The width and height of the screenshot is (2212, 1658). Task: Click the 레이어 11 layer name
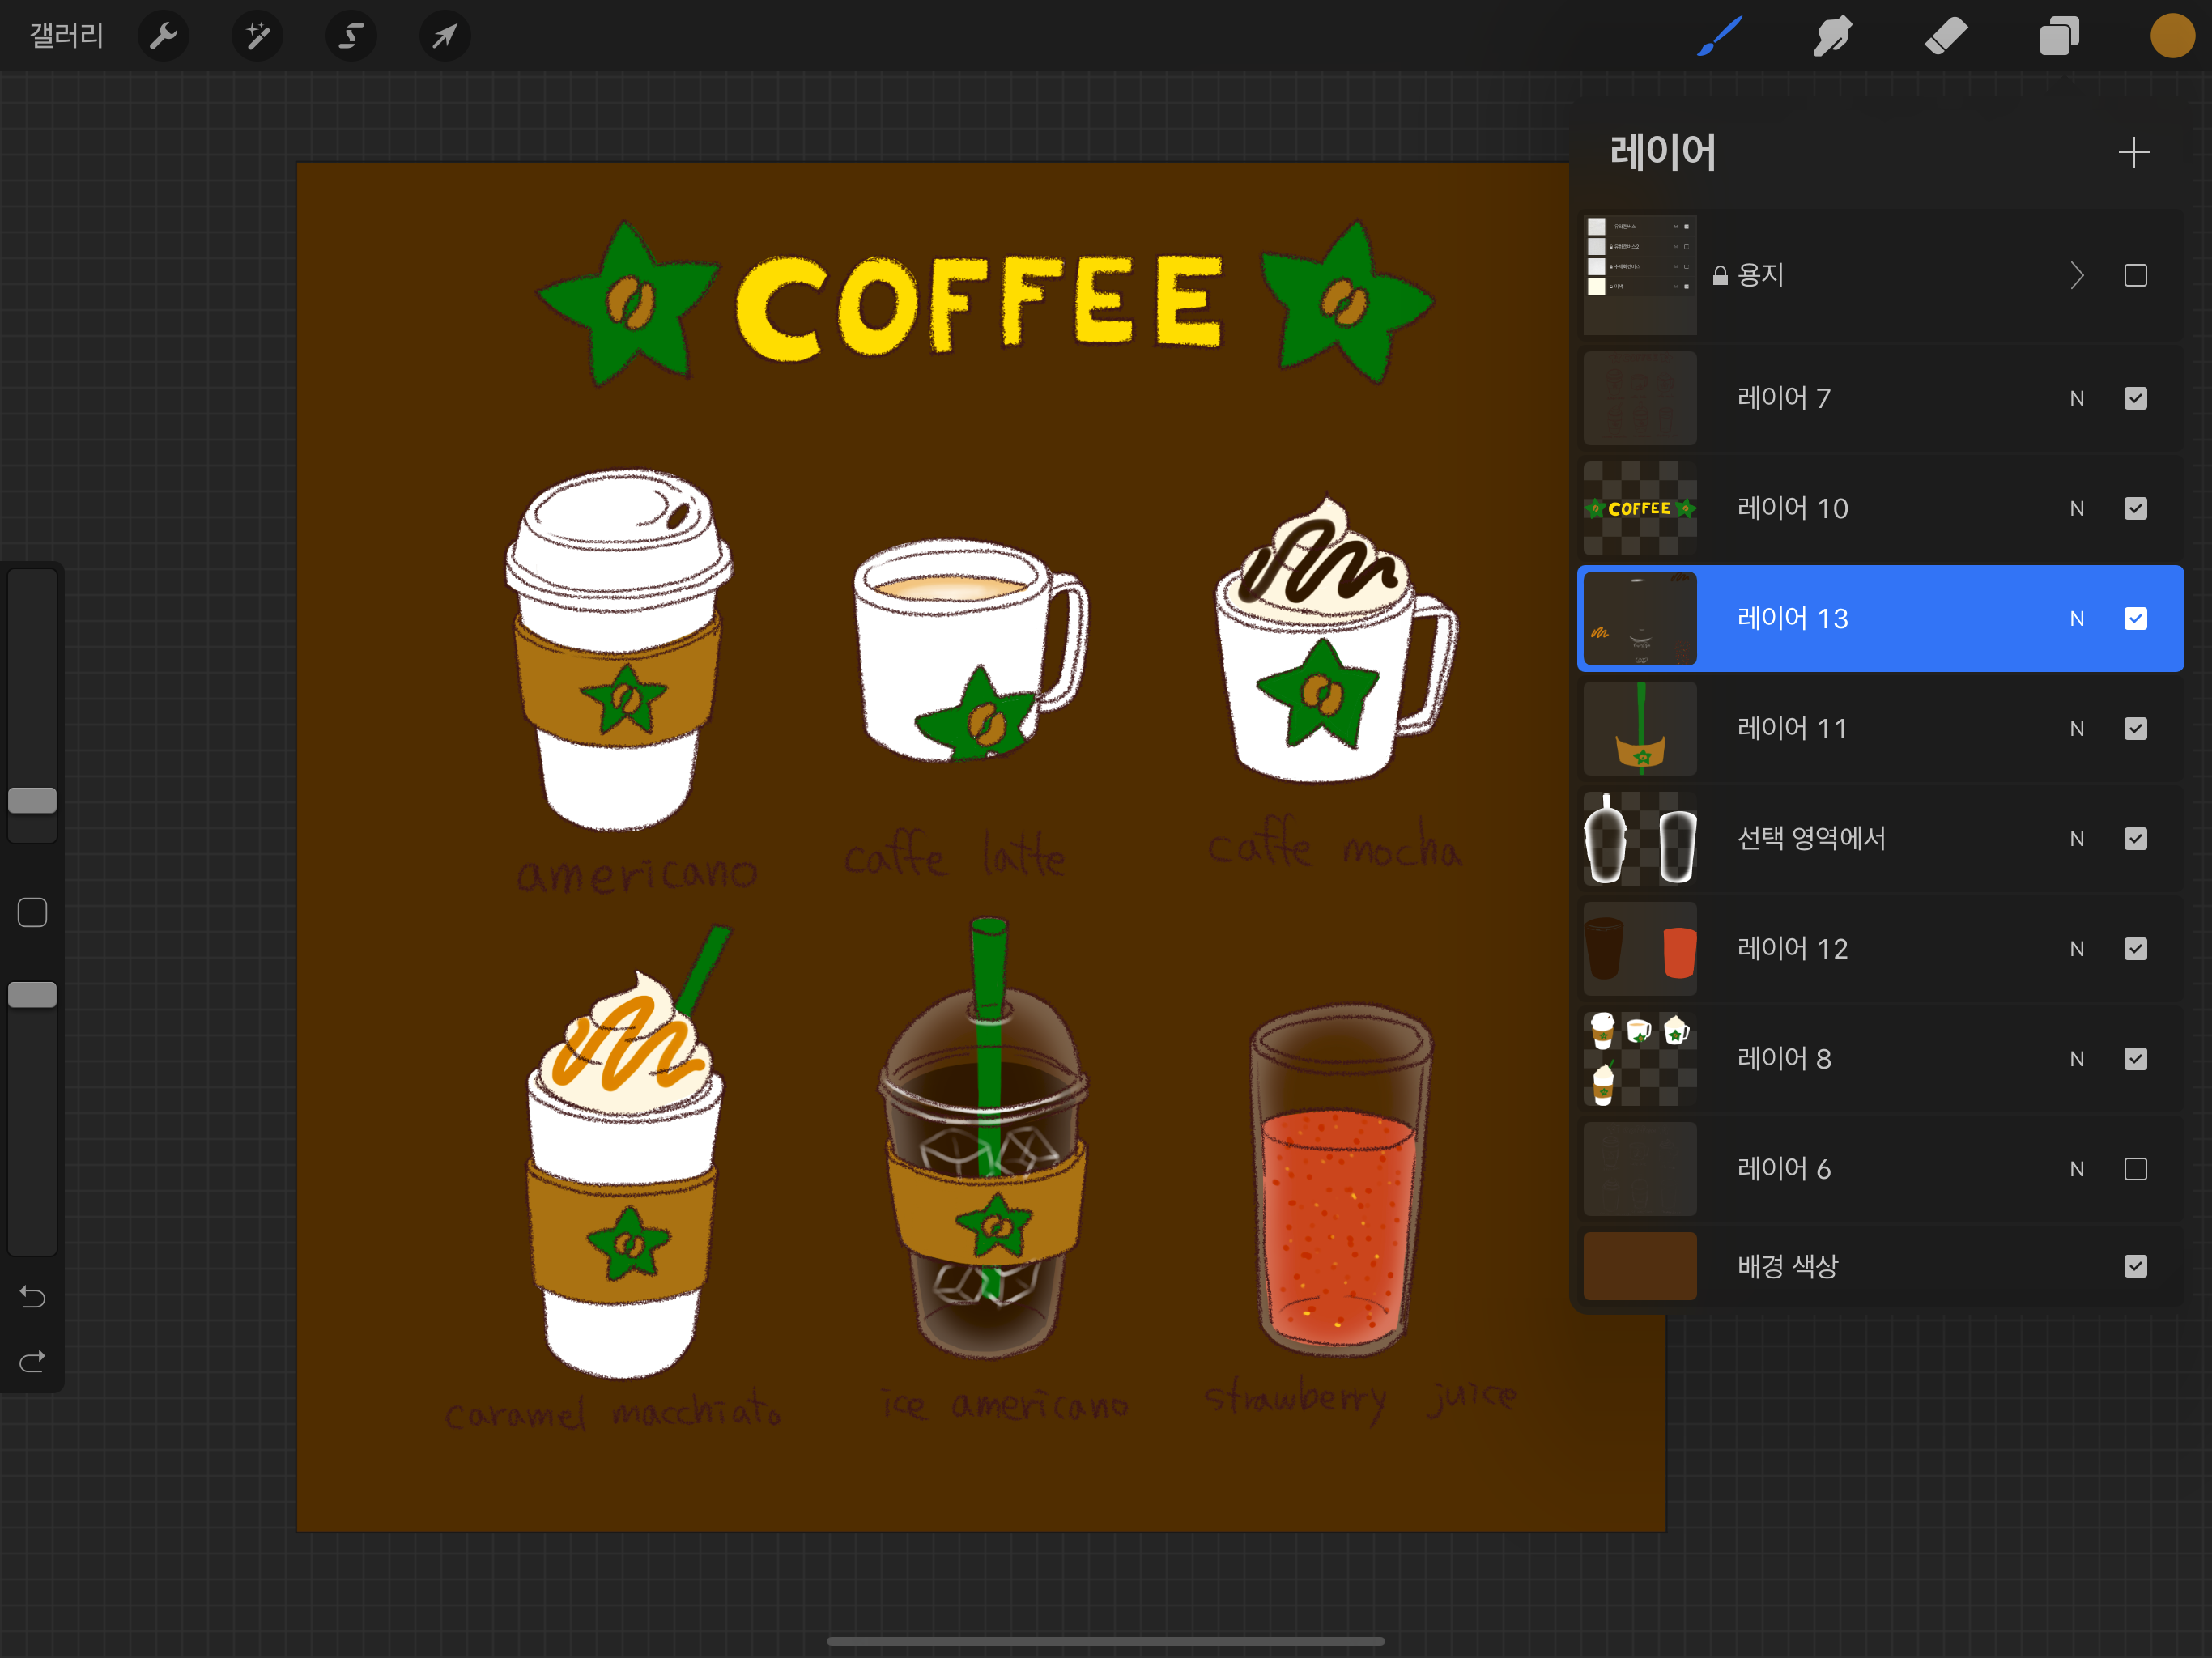click(1792, 728)
